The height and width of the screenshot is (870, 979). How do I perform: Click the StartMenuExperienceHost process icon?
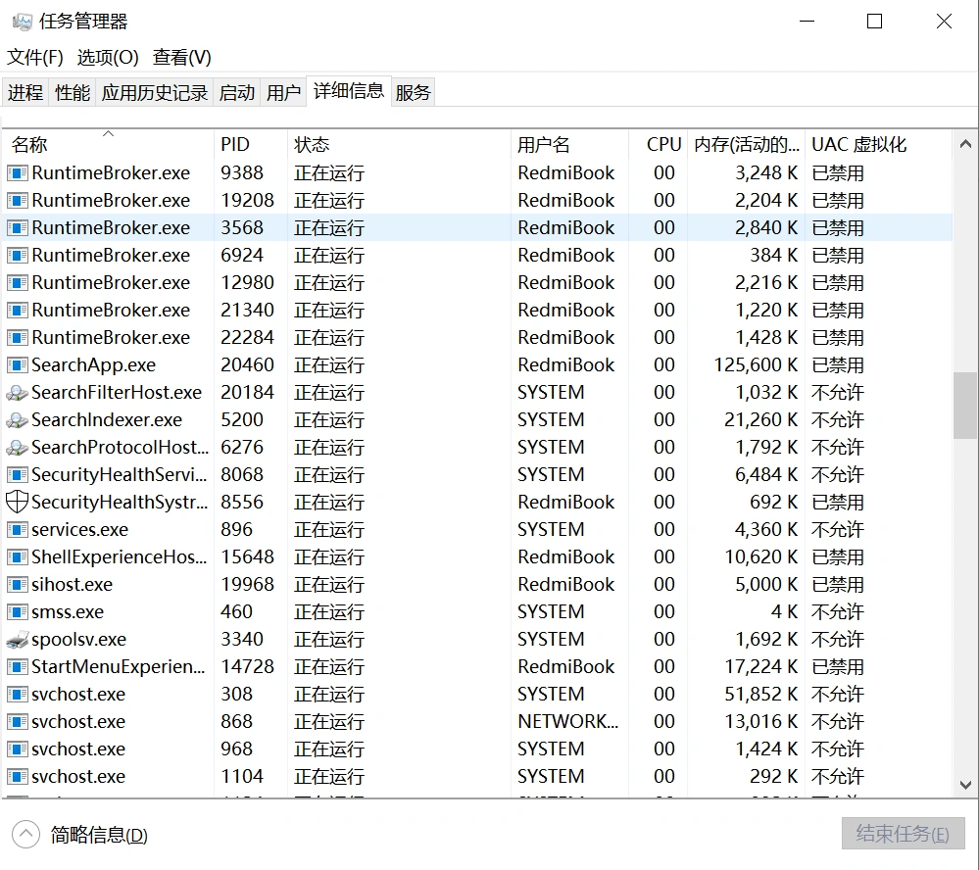(x=16, y=666)
